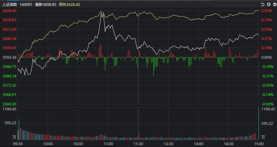Click the undo/restore arrow icon above the chart
The height and width of the screenshot is (147, 277).
[x=263, y=4]
